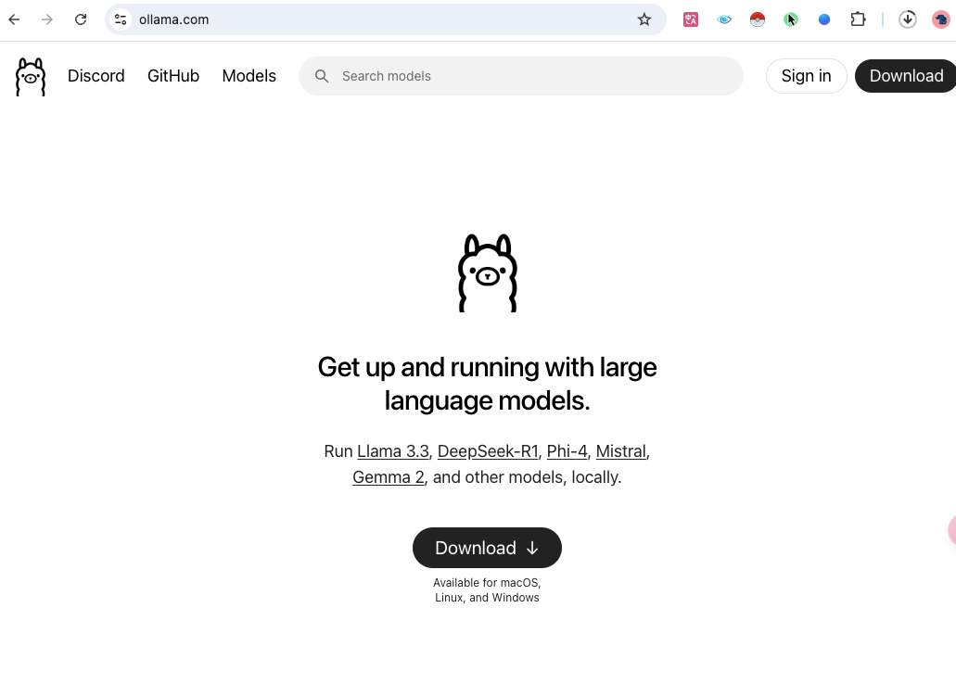Click the large Download button with arrow
The height and width of the screenshot is (684, 956).
pyautogui.click(x=487, y=548)
